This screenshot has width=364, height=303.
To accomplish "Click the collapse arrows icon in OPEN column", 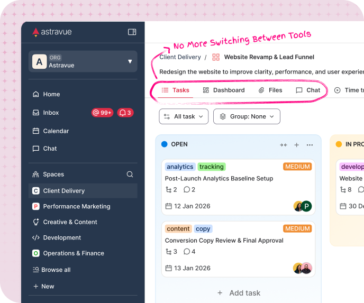I will pyautogui.click(x=284, y=145).
